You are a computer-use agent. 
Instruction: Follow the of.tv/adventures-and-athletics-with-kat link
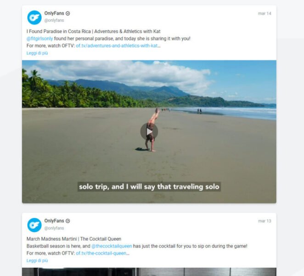(x=118, y=46)
